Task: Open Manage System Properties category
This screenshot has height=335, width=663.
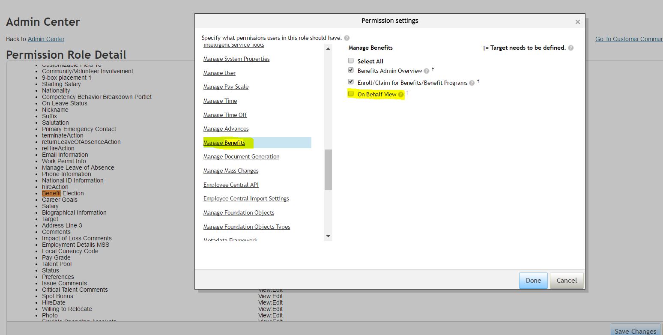Action: 236,59
